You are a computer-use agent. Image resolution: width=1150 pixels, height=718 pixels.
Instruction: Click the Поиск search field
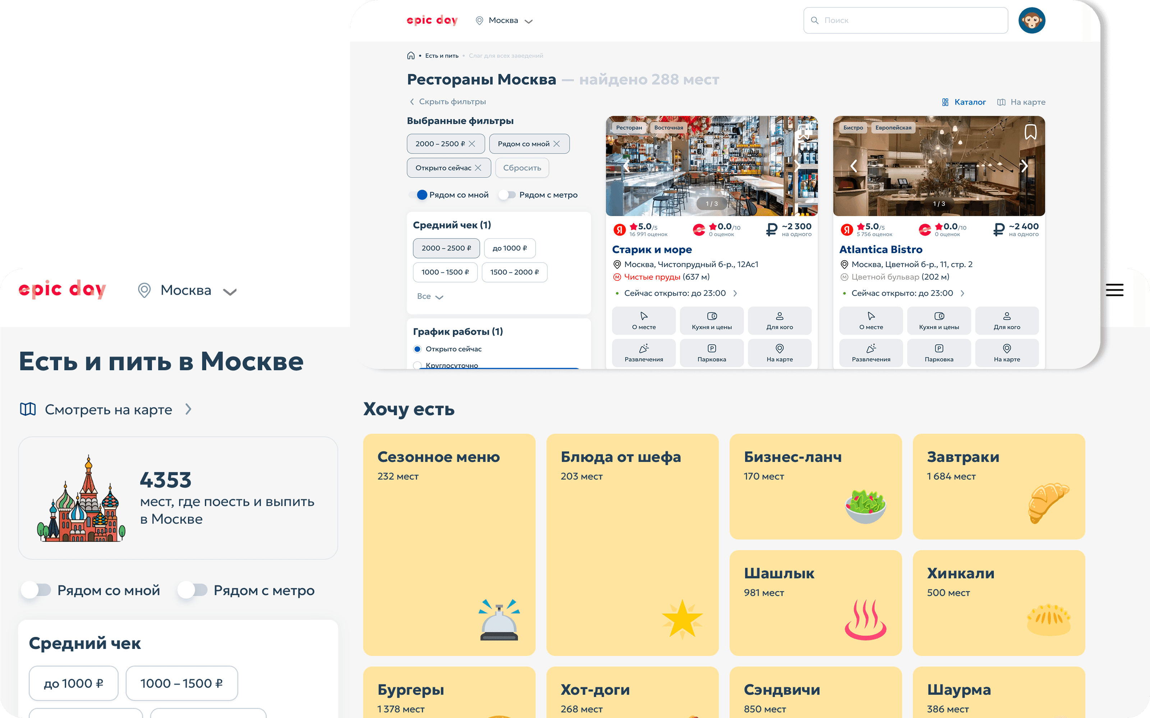(x=905, y=20)
